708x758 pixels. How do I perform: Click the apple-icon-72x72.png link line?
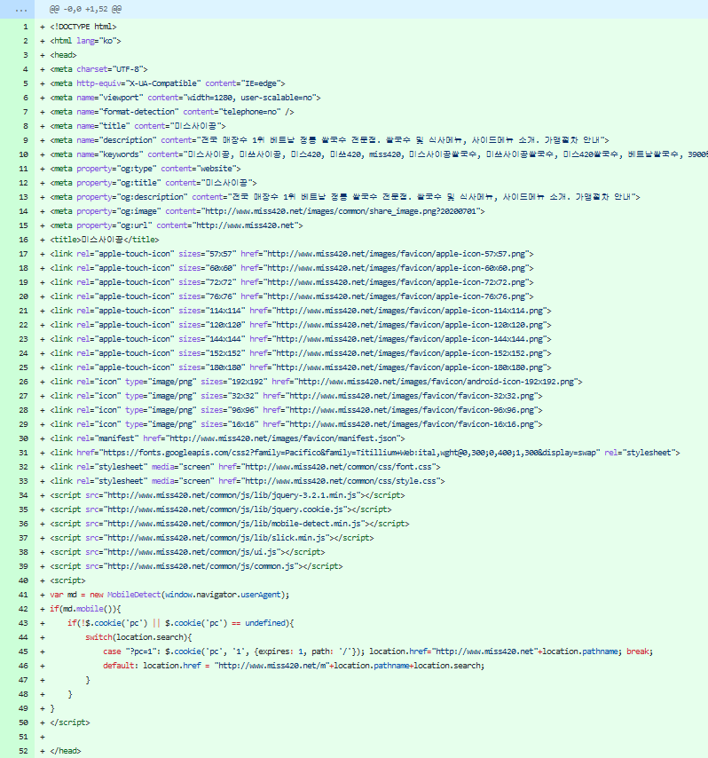click(x=292, y=282)
